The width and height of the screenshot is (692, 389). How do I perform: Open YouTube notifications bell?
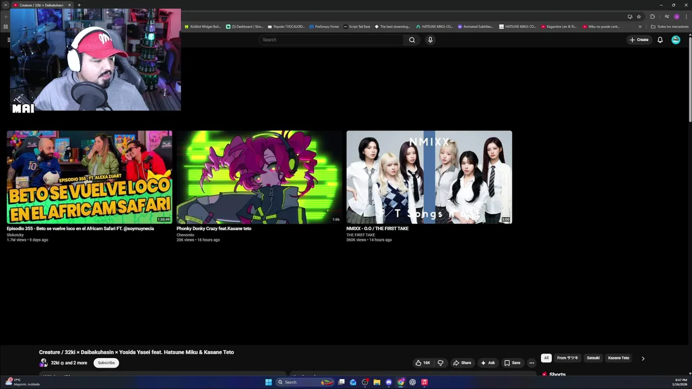click(660, 39)
